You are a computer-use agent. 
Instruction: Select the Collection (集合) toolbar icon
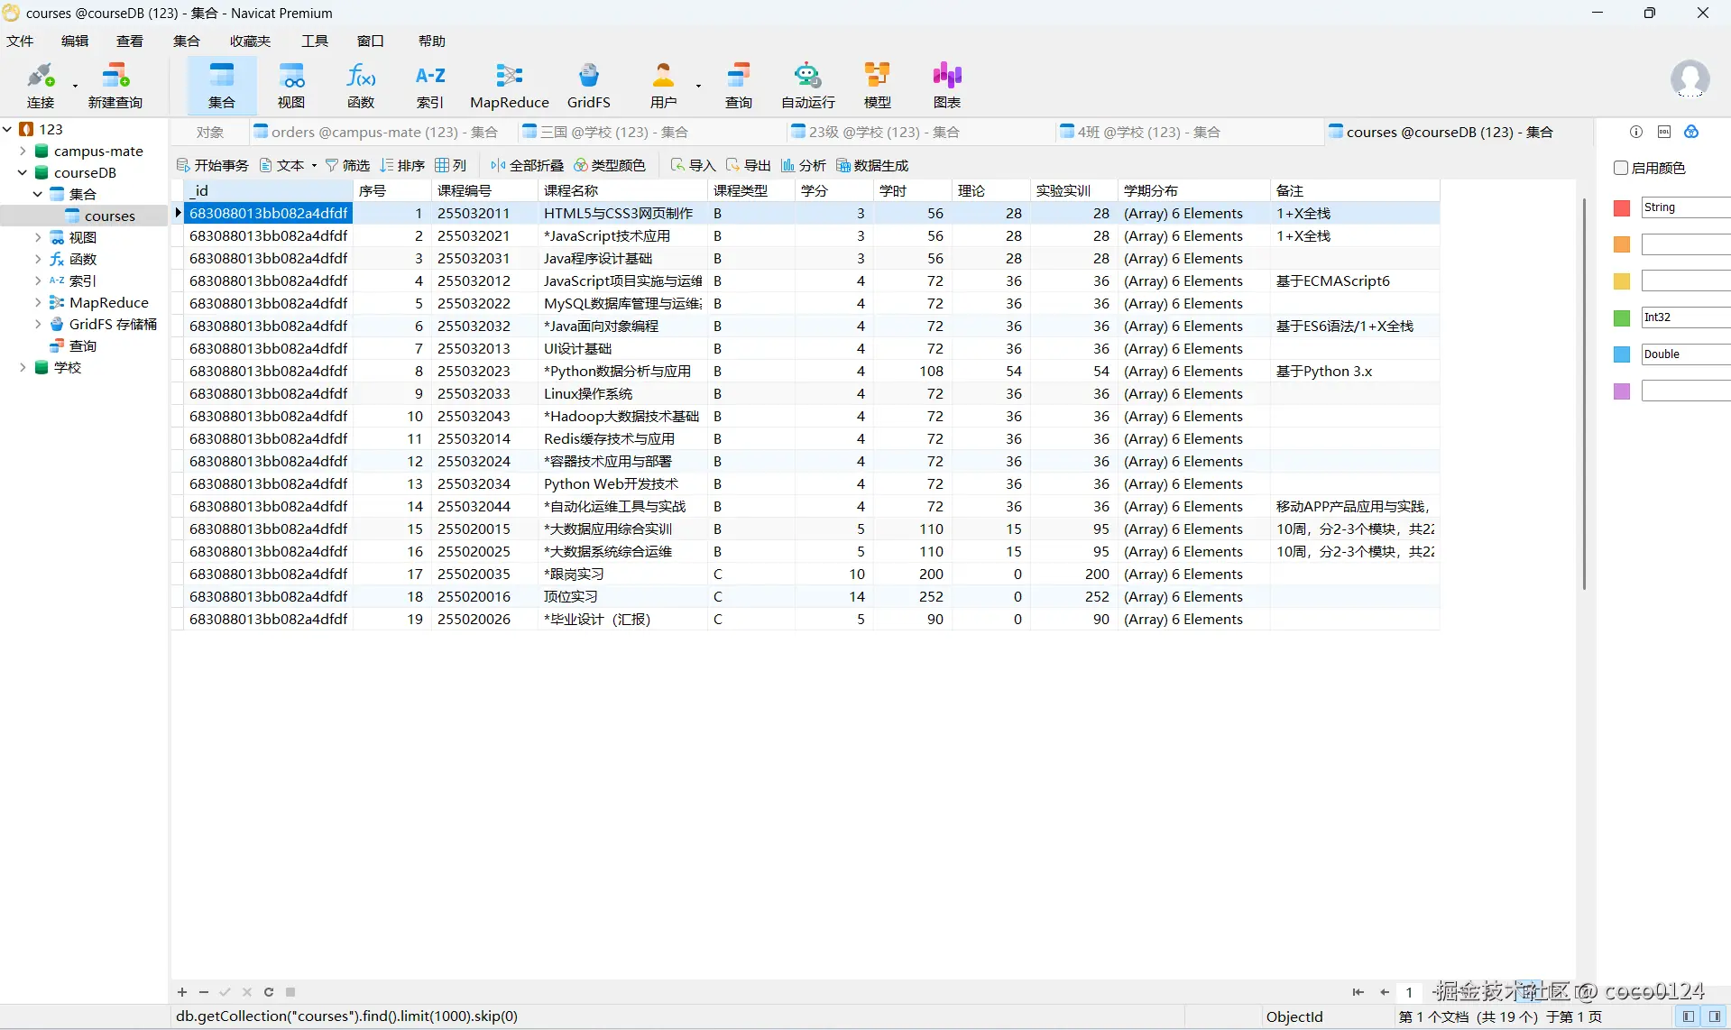pyautogui.click(x=221, y=86)
